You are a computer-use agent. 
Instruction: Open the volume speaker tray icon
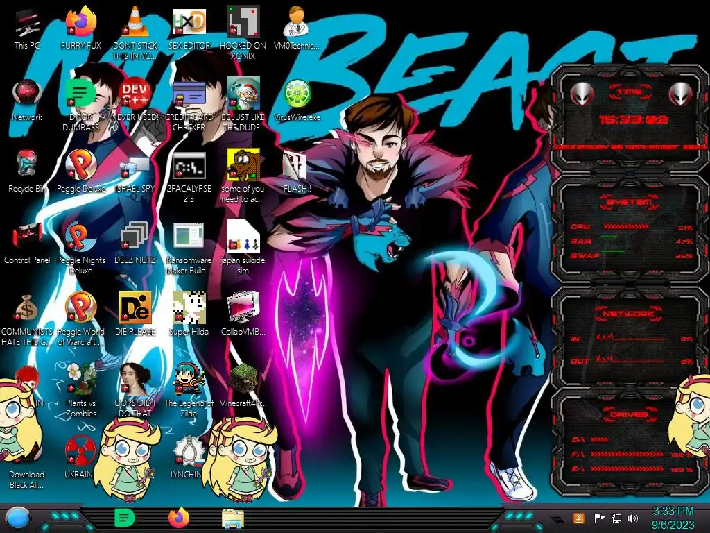(633, 518)
